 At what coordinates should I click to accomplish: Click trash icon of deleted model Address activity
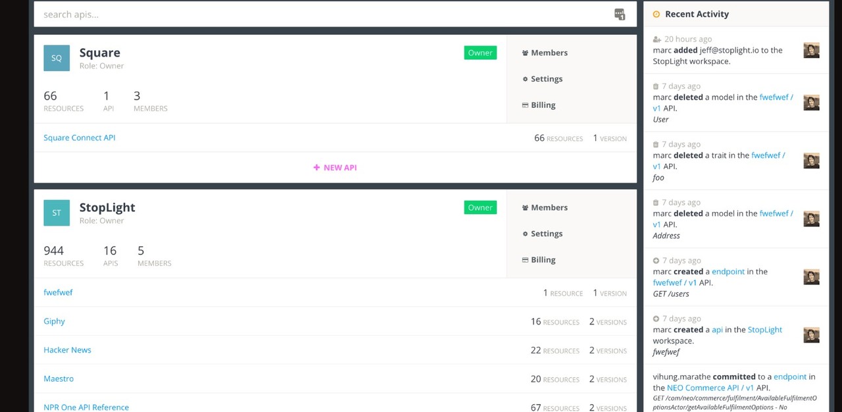click(x=656, y=203)
